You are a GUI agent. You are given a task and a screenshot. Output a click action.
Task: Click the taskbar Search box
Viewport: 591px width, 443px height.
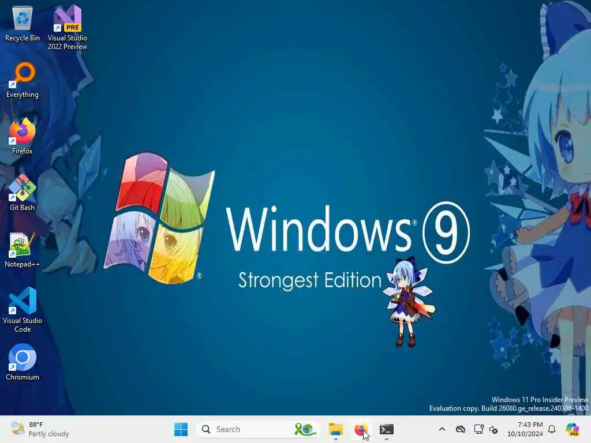(258, 429)
